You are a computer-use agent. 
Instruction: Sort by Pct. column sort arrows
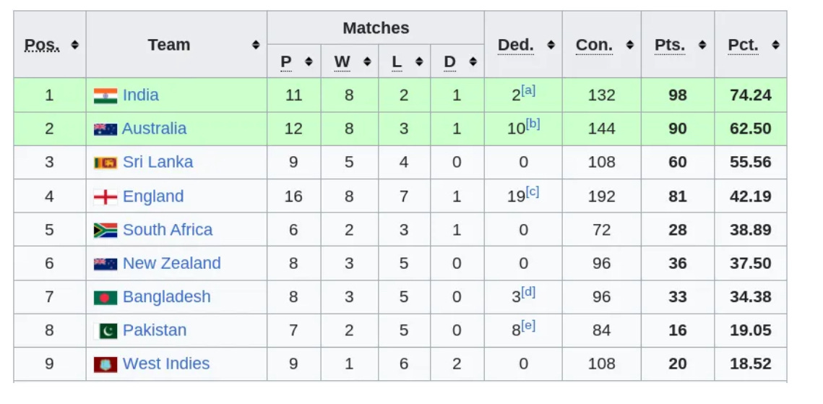(776, 45)
